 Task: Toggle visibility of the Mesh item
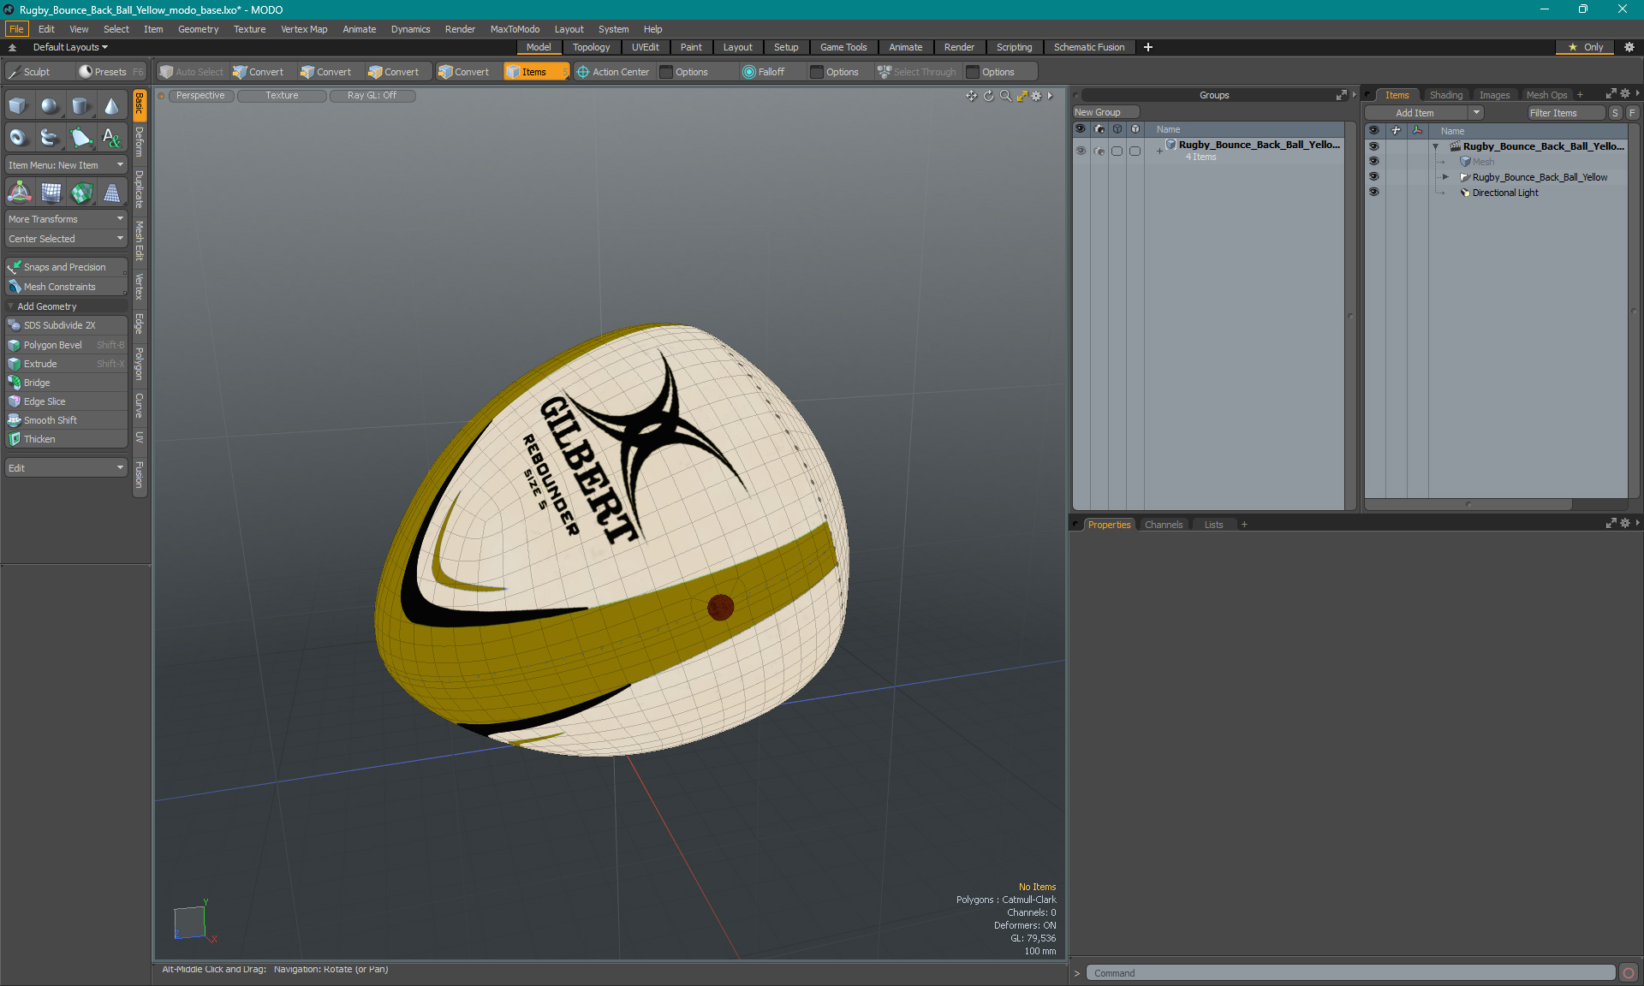1373,162
